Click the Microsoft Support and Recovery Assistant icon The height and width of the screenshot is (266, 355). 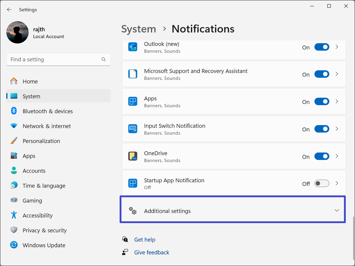click(x=133, y=74)
